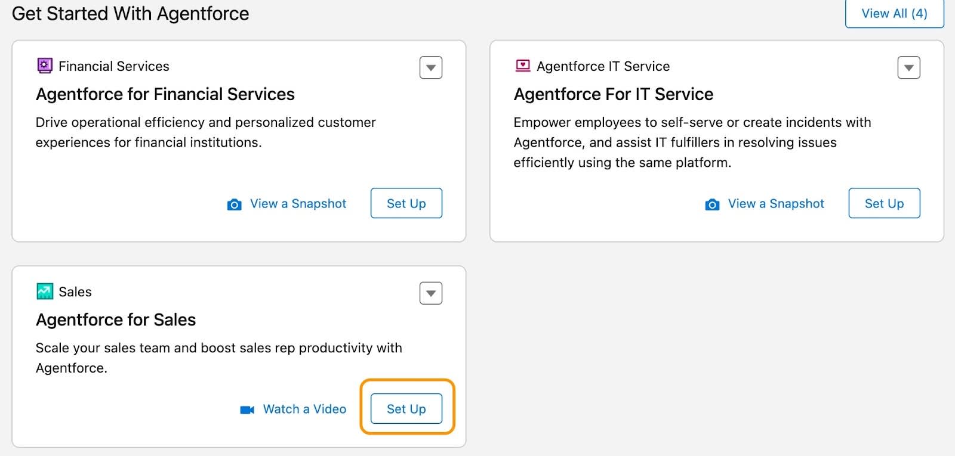View a Snapshot of IT Service
This screenshot has height=456, width=955.
click(776, 204)
